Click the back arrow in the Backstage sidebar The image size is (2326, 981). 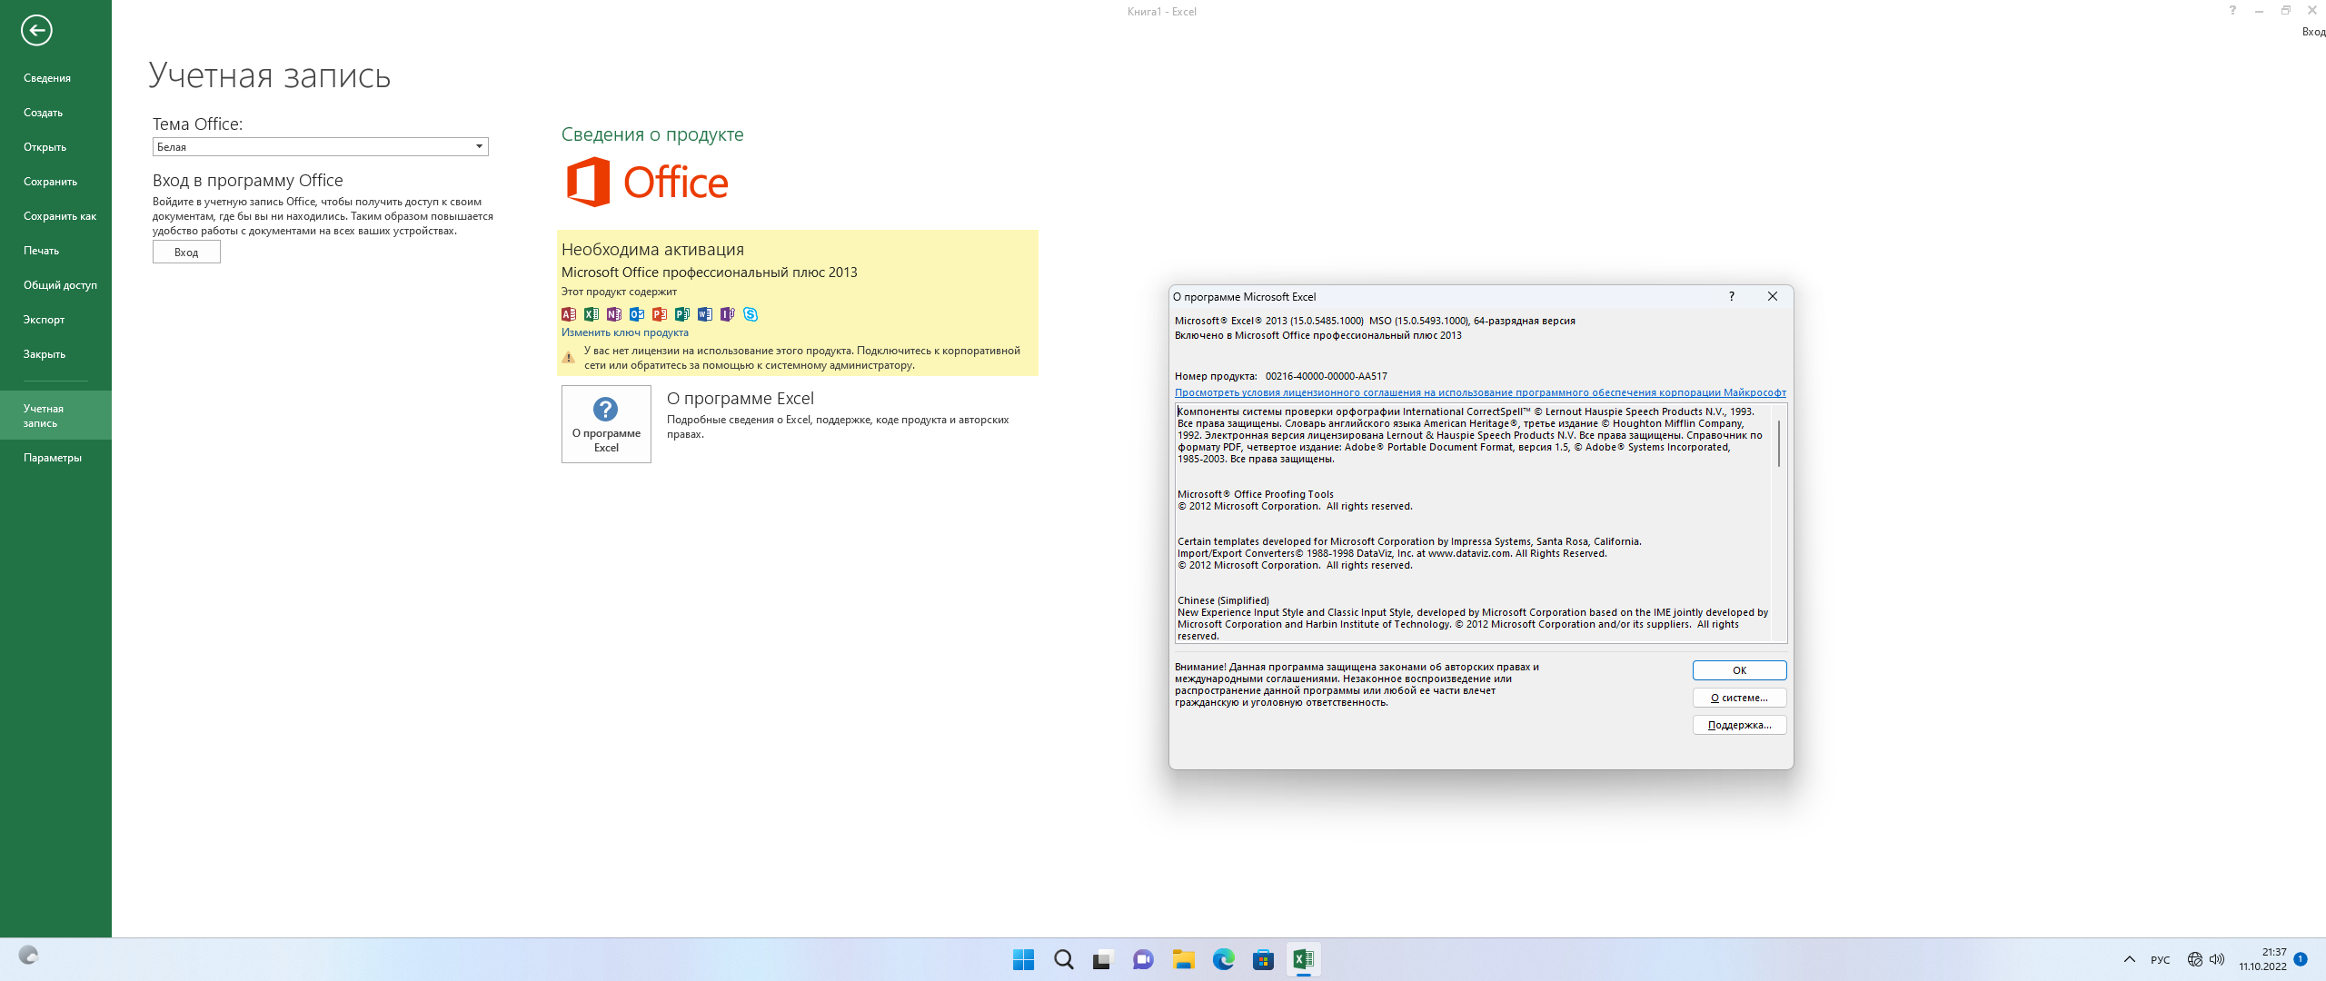pos(36,30)
